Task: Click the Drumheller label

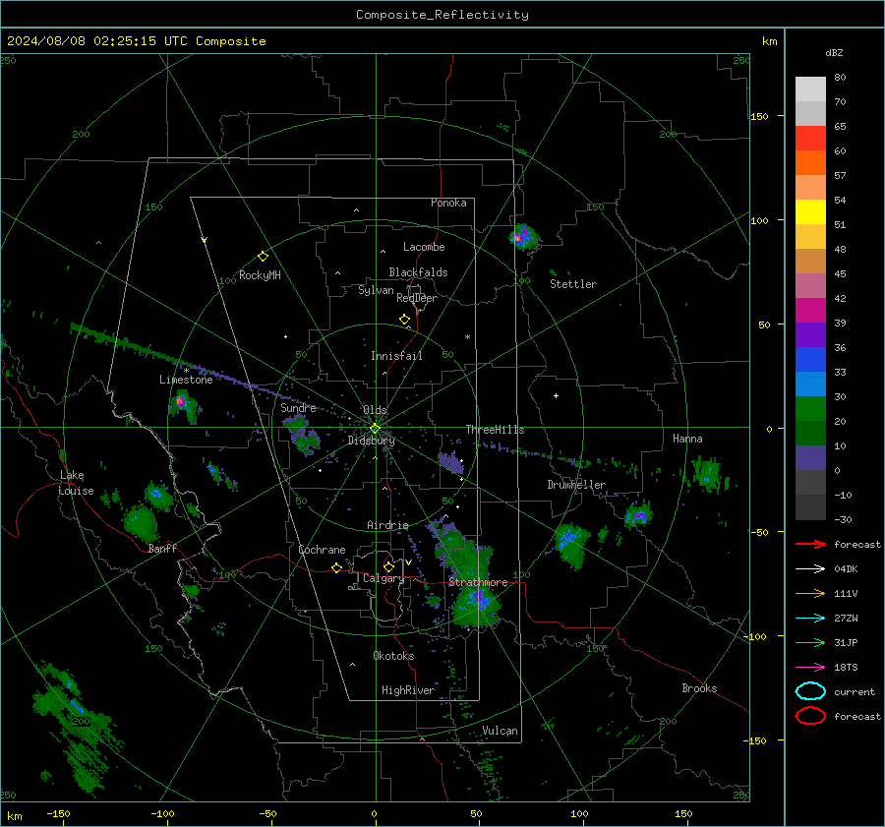Action: [x=576, y=485]
